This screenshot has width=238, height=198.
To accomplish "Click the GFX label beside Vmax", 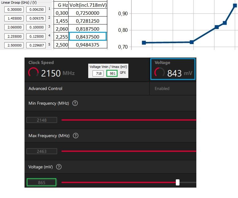I will pos(123,73).
